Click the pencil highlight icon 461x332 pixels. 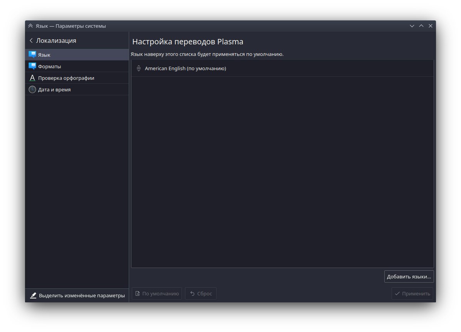33,295
